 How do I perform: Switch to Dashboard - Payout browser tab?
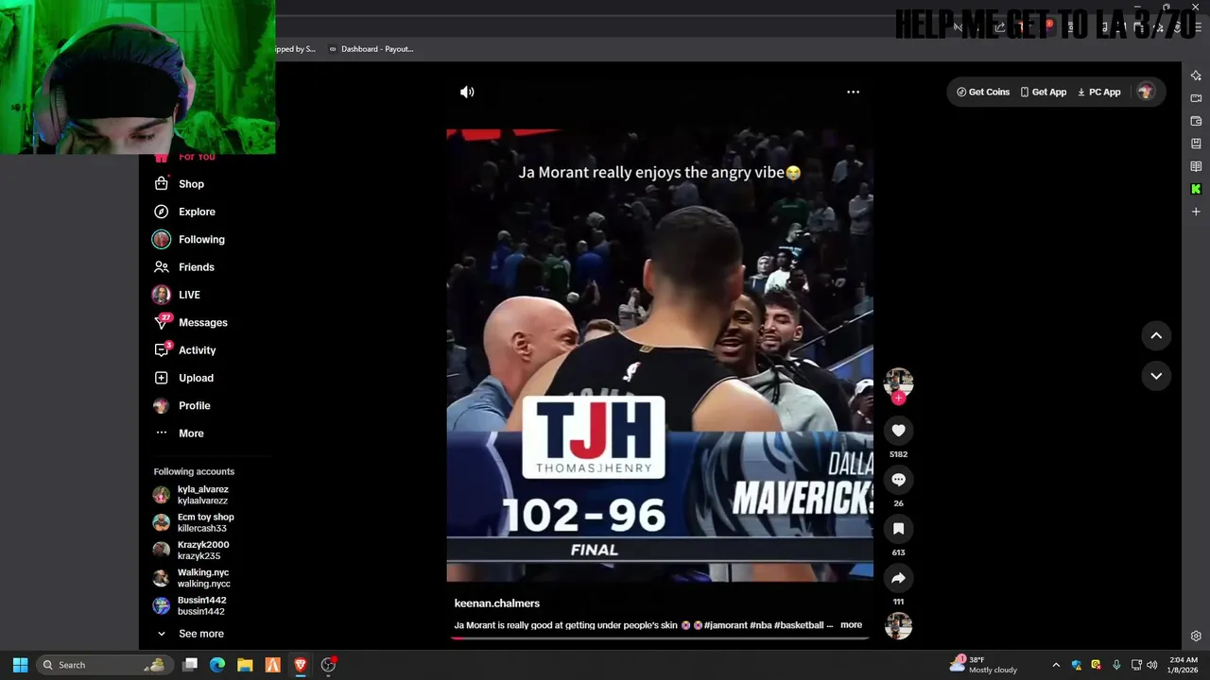[372, 49]
